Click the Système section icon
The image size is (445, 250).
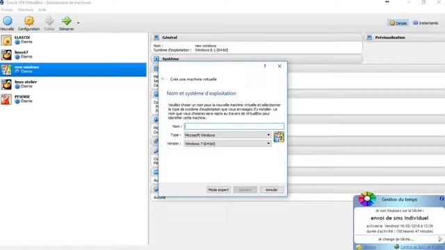(x=156, y=58)
